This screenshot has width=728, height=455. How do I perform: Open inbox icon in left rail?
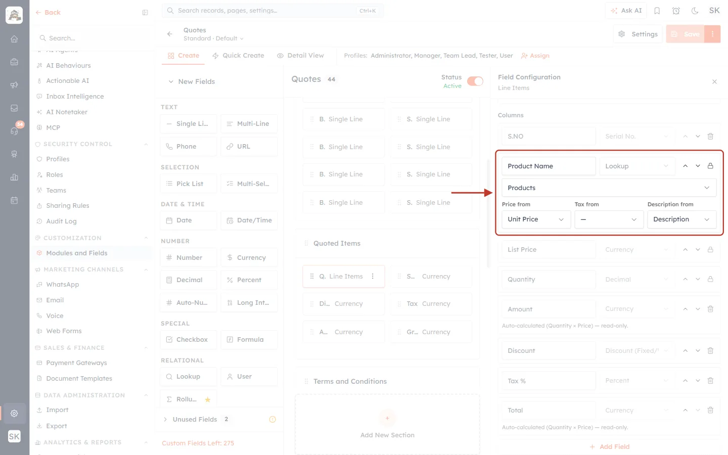point(14,108)
